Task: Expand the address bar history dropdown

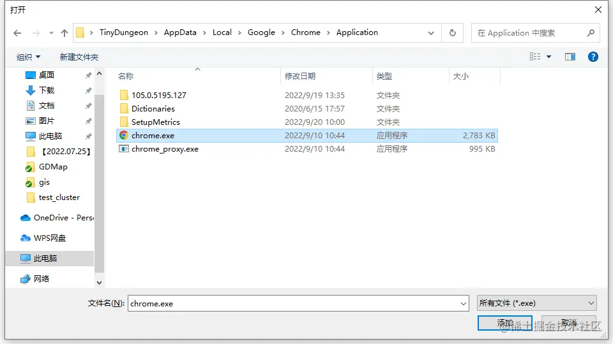Action: pyautogui.click(x=431, y=32)
